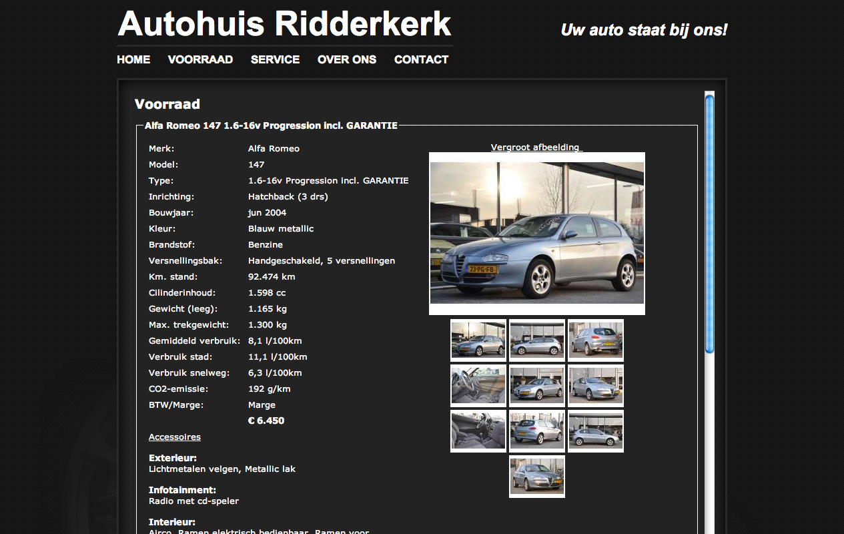The width and height of the screenshot is (844, 534).
Task: Click the 'Type:' label
Action: [x=161, y=181]
